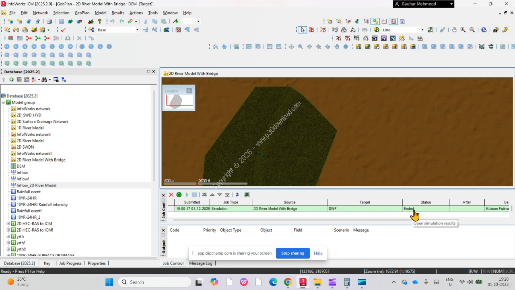515x290 pixels.
Task: Click the help question mark toolbar icon
Action: point(99,21)
